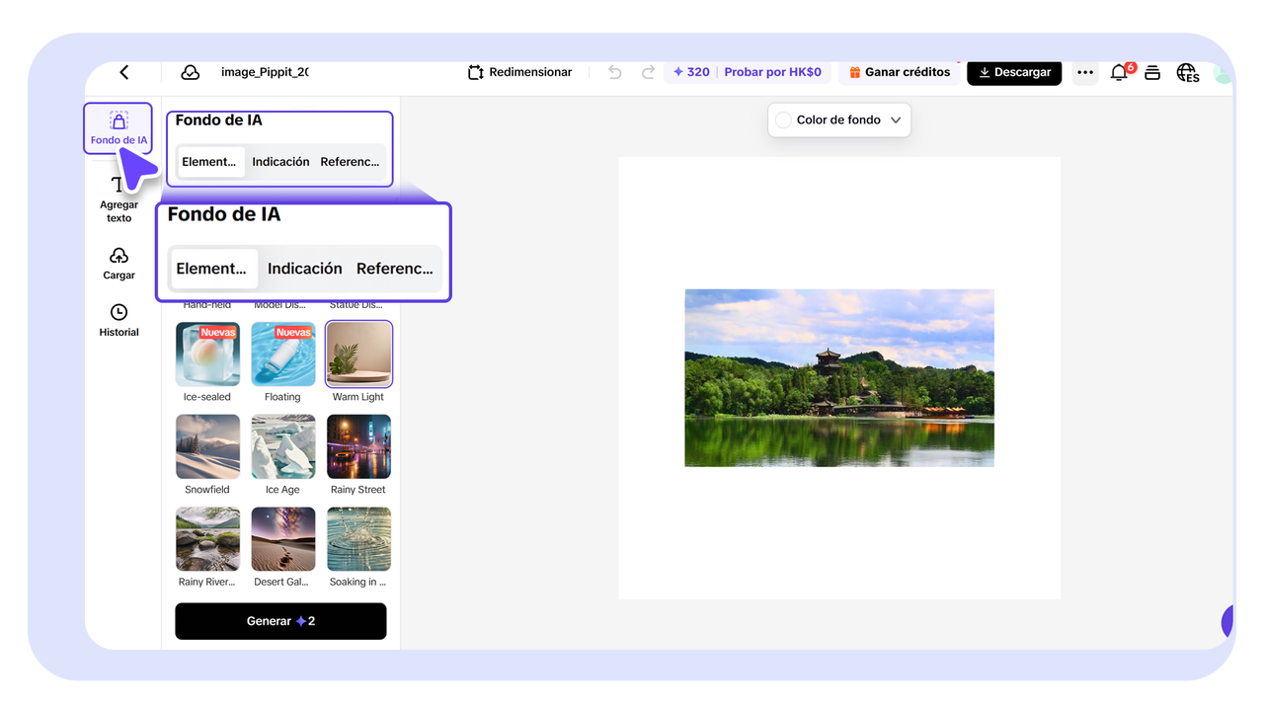Undo the last action
This screenshot has width=1264, height=711.
(x=615, y=72)
